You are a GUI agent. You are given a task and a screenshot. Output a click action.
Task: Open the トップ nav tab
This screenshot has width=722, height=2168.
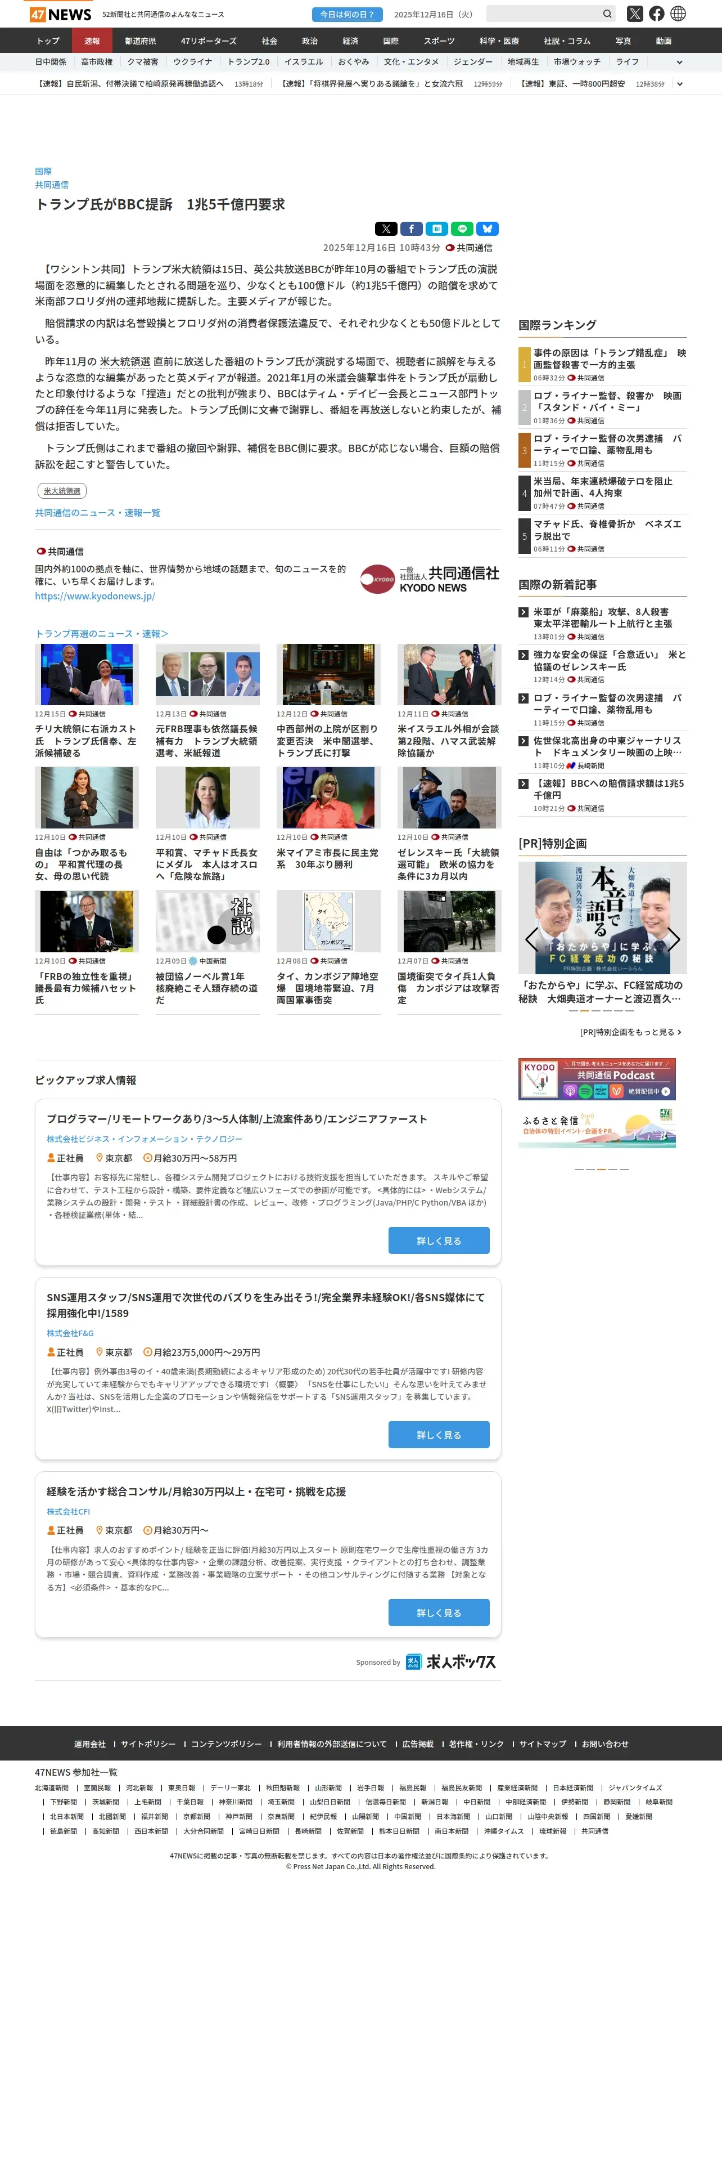48,41
